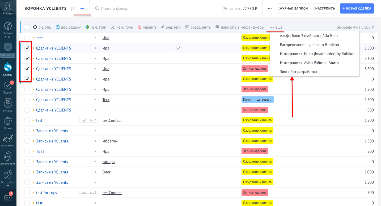Click написать в мессенджеры action
381x206 pixels.
click(x=240, y=27)
